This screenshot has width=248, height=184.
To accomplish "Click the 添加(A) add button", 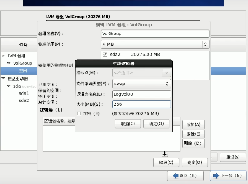I will point(194,125).
